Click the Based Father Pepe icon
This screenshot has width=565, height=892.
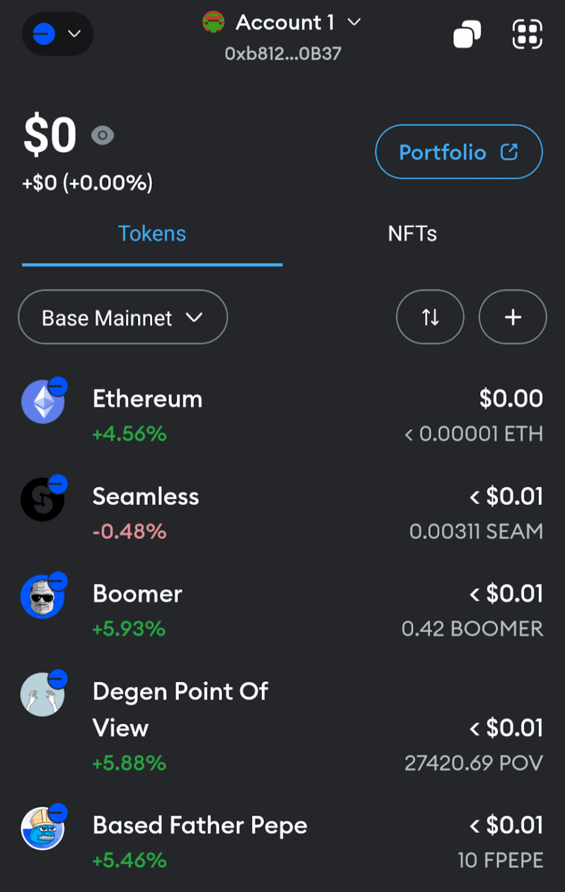(43, 828)
